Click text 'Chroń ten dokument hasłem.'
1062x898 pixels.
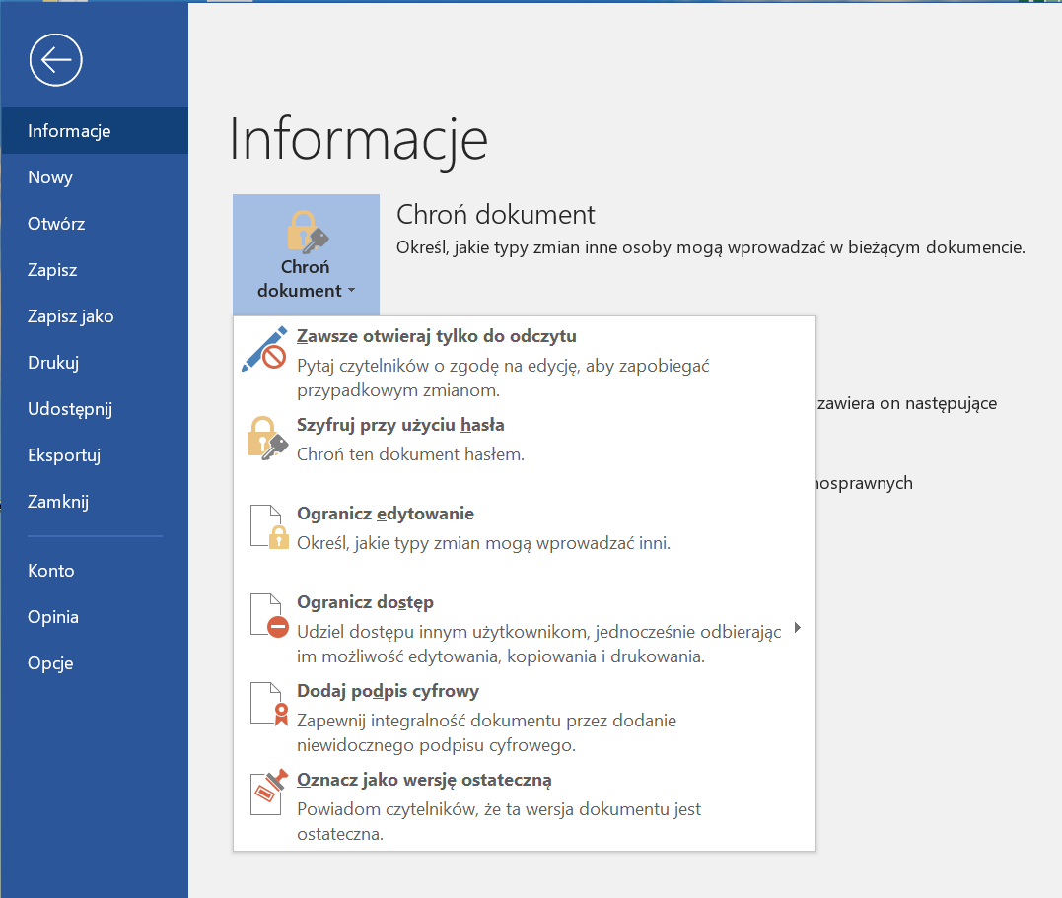pyautogui.click(x=410, y=454)
